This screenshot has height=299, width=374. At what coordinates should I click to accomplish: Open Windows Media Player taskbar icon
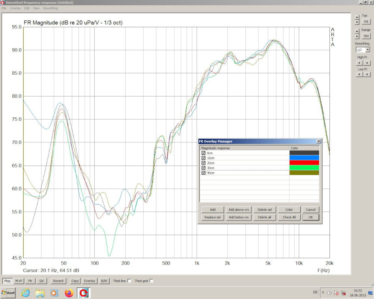[x=54, y=292]
